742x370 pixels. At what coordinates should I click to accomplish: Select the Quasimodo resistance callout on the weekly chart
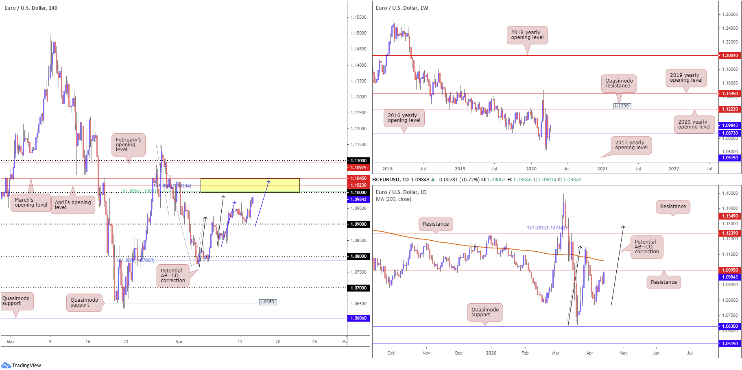coord(619,83)
